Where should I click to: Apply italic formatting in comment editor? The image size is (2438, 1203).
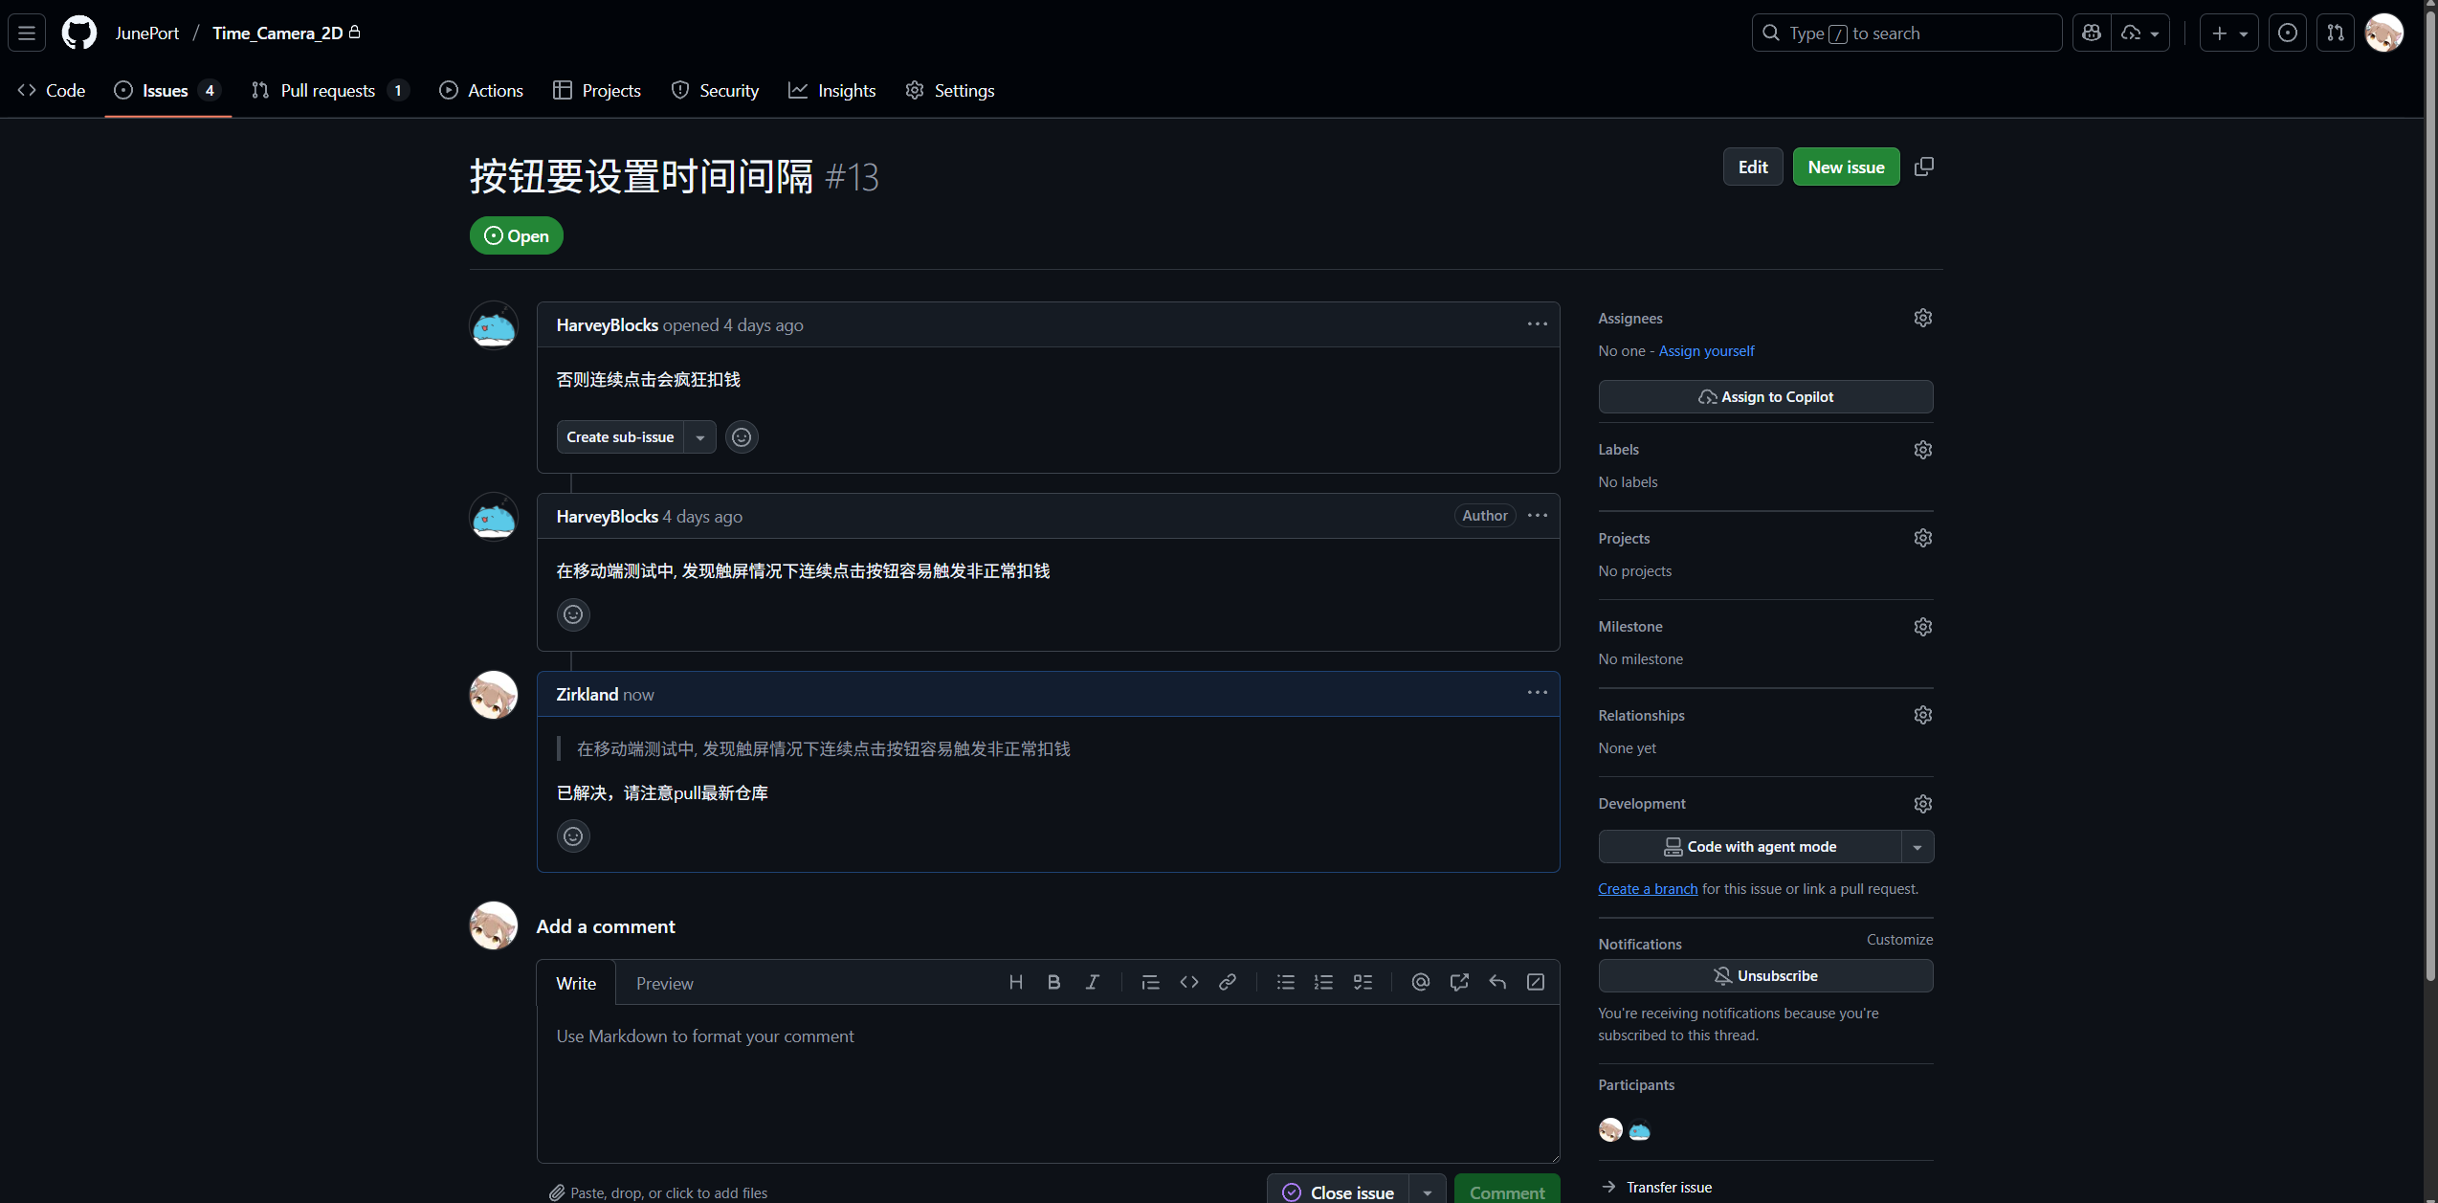(x=1092, y=982)
